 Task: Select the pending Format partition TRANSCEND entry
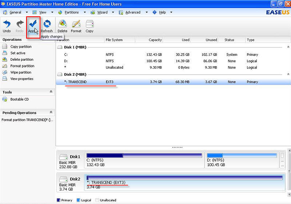[27, 120]
